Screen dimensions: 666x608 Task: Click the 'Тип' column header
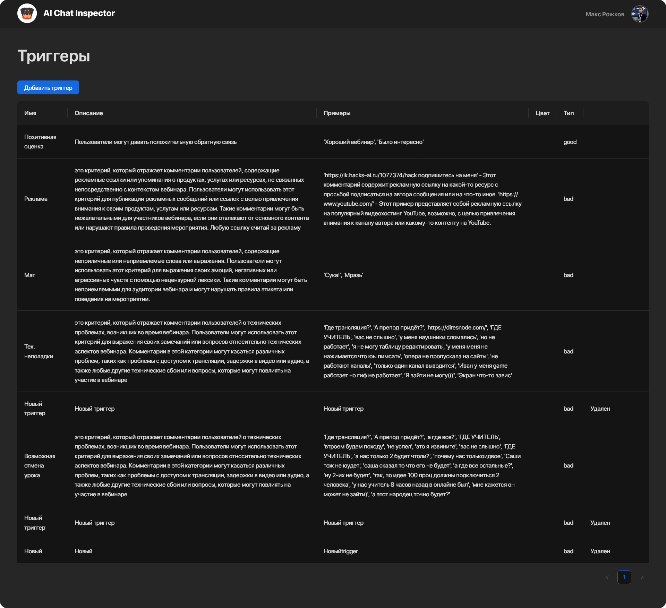click(569, 113)
